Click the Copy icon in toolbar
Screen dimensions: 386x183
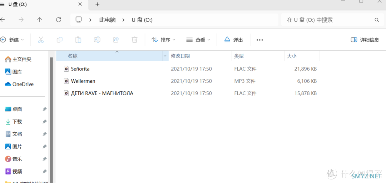[x=60, y=40]
